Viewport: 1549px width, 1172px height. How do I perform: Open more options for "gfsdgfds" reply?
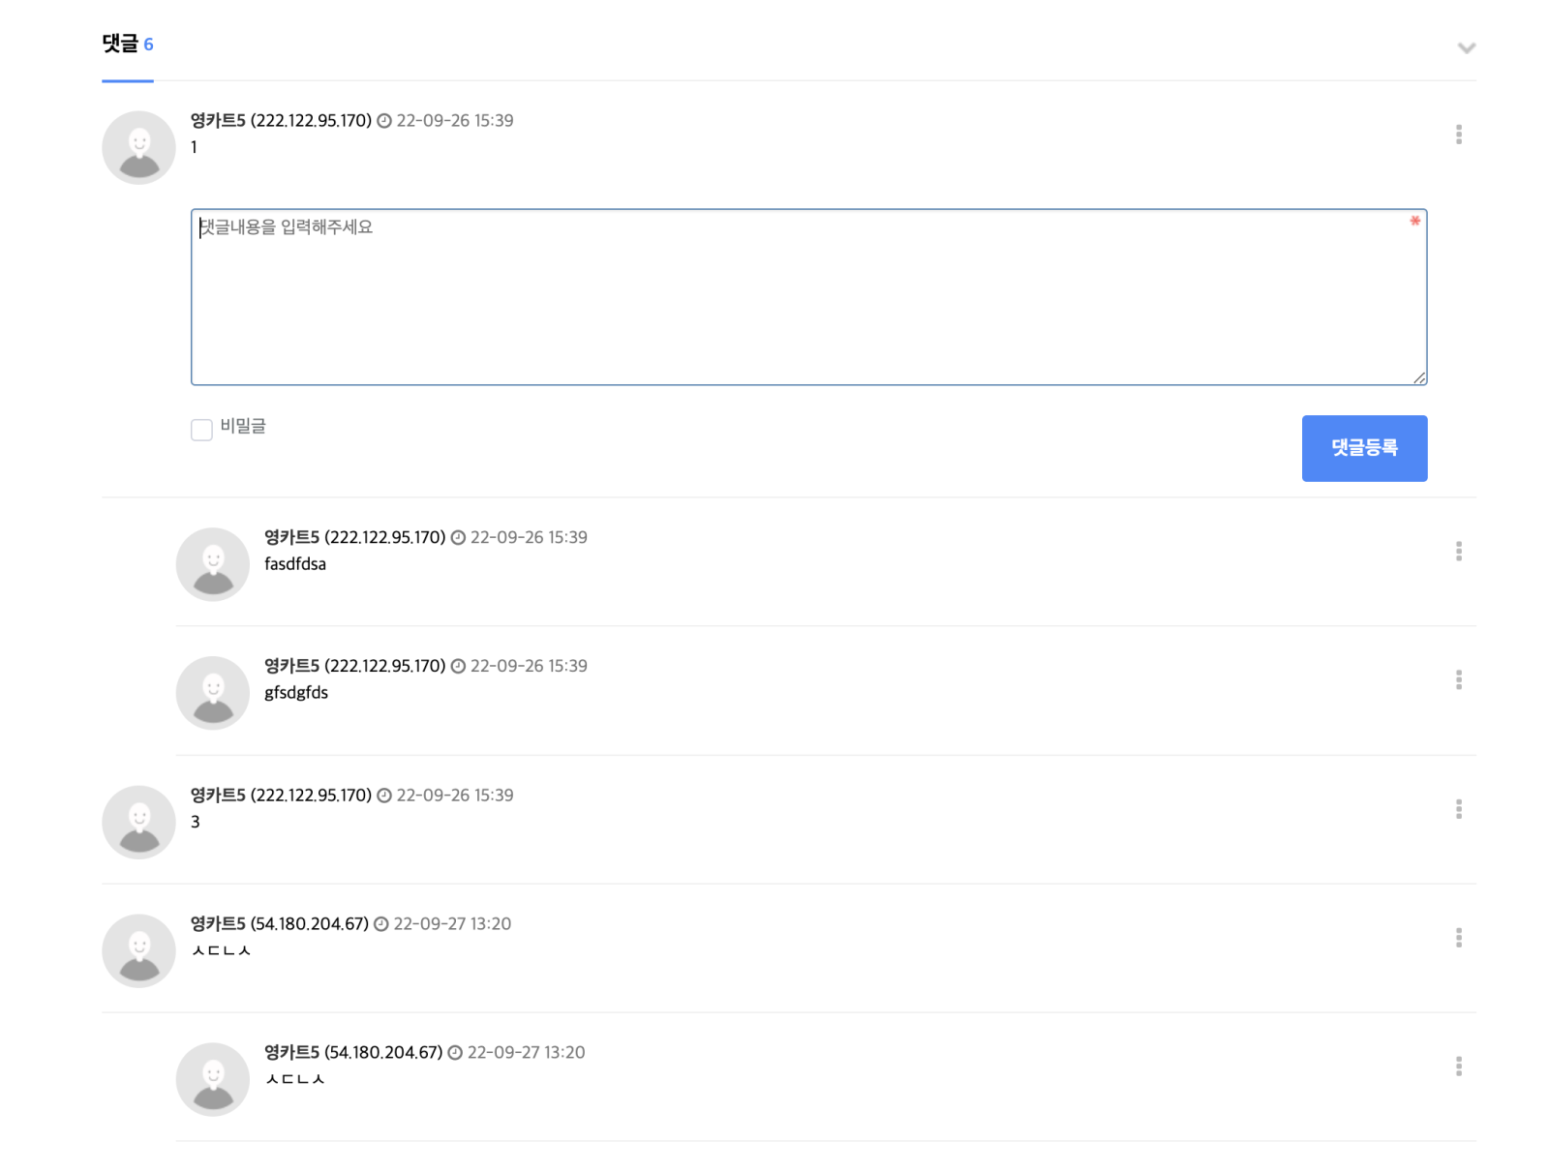[1458, 679]
